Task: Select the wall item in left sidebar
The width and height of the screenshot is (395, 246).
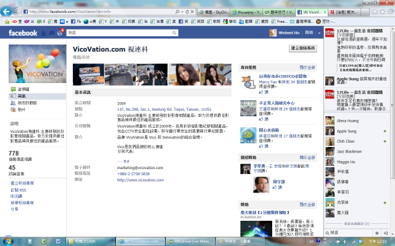Action: (37, 89)
